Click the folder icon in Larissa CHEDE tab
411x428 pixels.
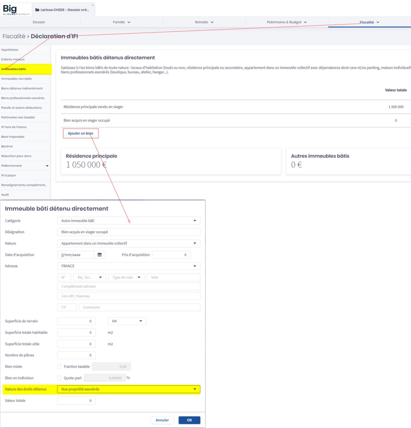click(x=38, y=10)
